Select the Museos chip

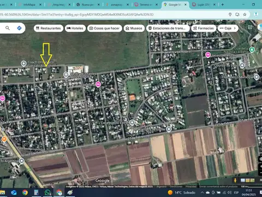(134, 28)
